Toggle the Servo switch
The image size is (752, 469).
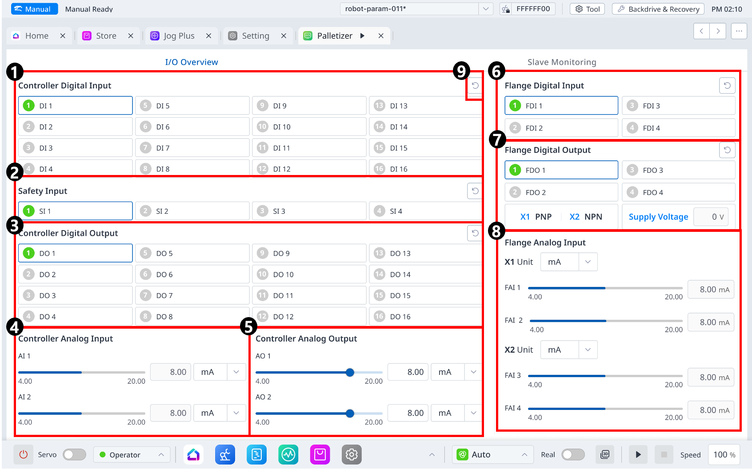74,454
